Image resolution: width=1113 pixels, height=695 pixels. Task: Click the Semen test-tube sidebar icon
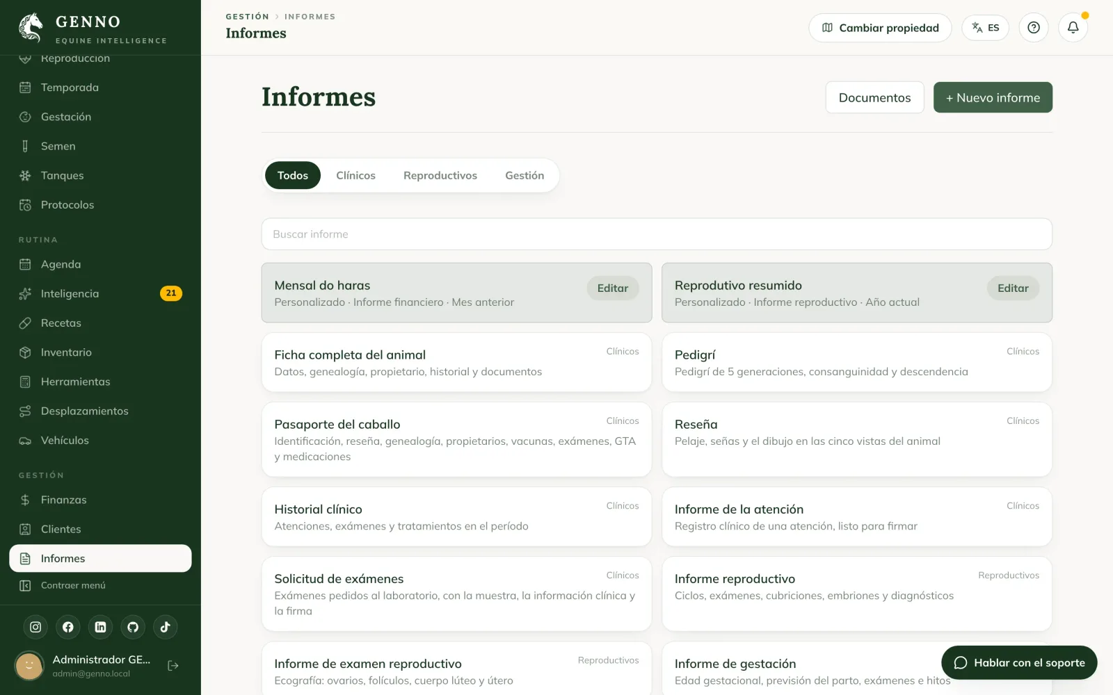point(25,146)
